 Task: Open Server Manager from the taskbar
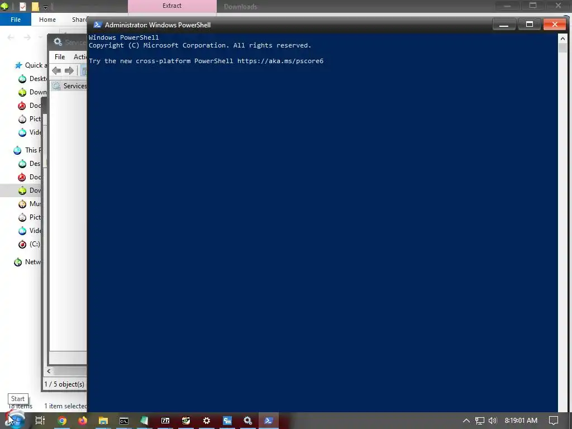click(x=227, y=421)
